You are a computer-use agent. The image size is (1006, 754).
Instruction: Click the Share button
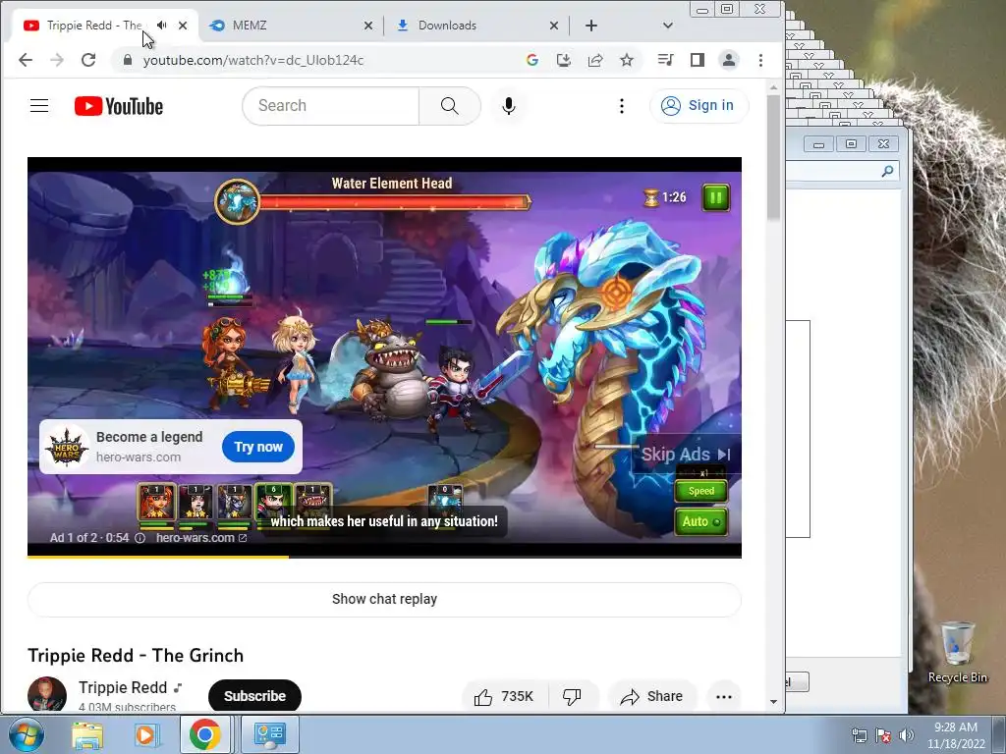(x=651, y=697)
